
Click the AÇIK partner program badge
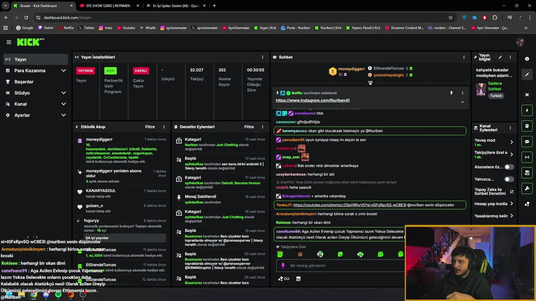click(111, 71)
